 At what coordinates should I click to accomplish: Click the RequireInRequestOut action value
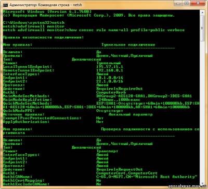click(120, 169)
